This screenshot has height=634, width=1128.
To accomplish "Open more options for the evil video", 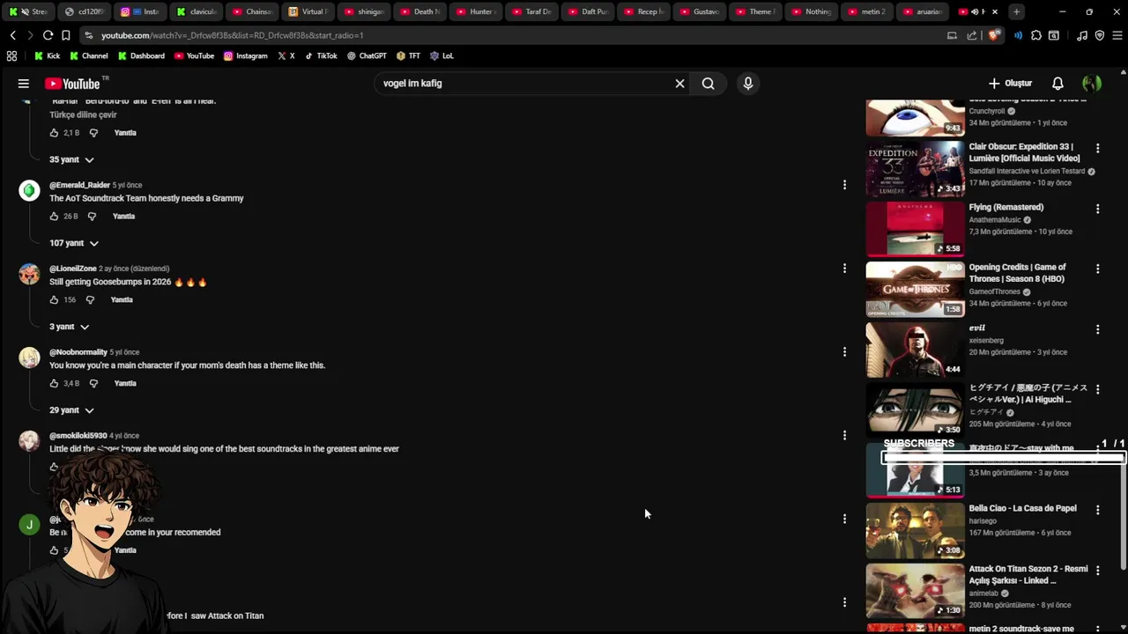I will click(1097, 329).
